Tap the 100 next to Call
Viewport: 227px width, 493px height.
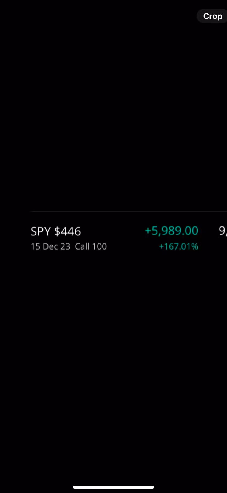[x=99, y=246]
